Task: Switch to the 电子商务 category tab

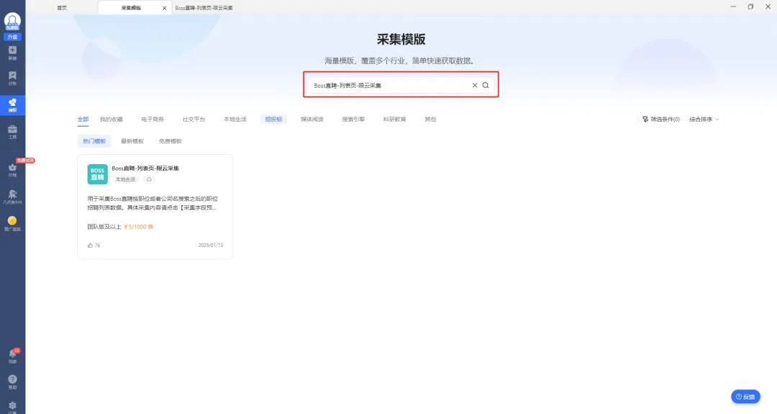Action: [x=153, y=120]
